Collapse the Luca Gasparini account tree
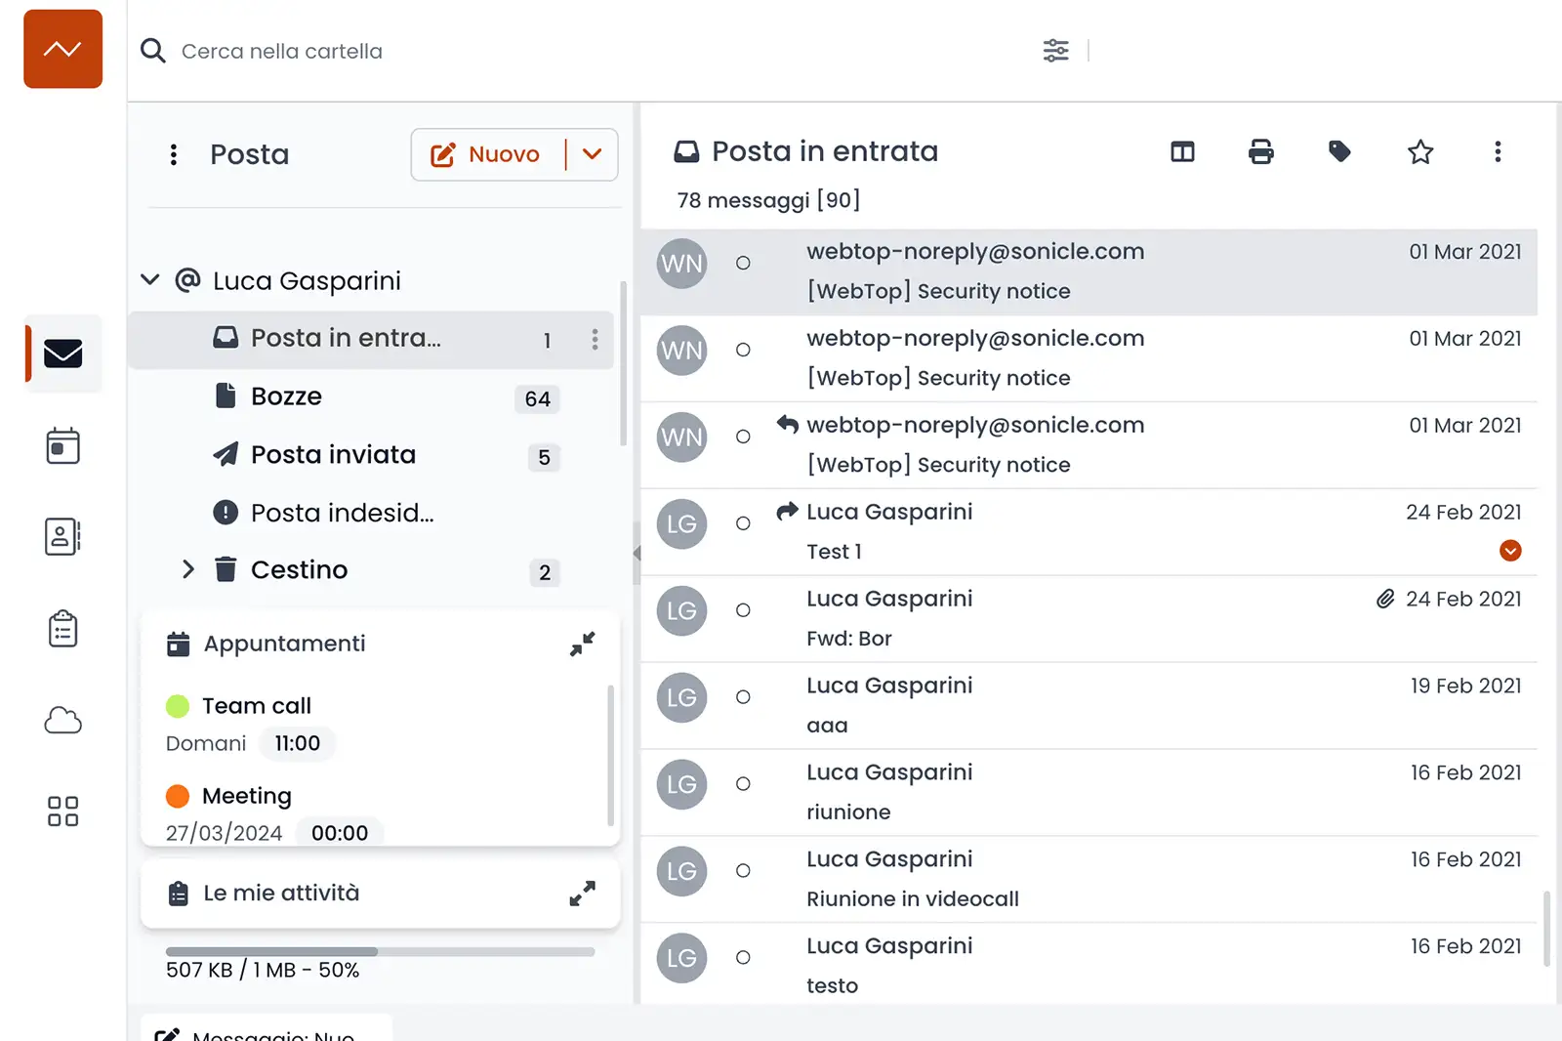The height and width of the screenshot is (1041, 1562). click(x=150, y=280)
